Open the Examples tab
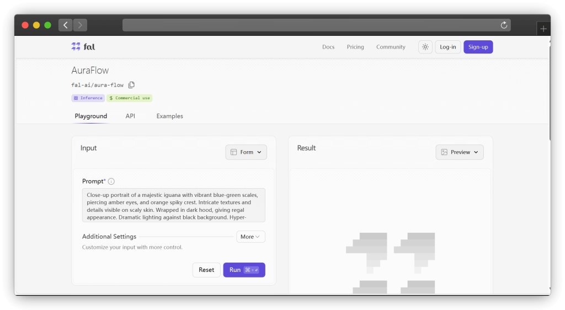565x310 pixels. tap(169, 116)
